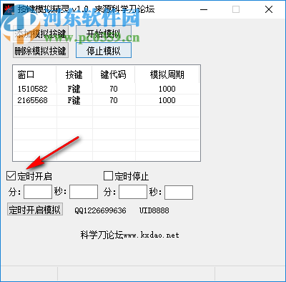The width and height of the screenshot is (286, 282).
Task: Start simulation with 开始模拟 button
Action: 104,34
